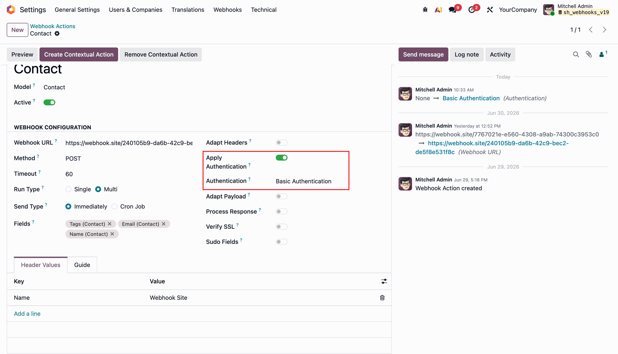Viewport: 618px width, 354px height.
Task: Open activities clock icon with 2 pending
Action: click(x=472, y=10)
